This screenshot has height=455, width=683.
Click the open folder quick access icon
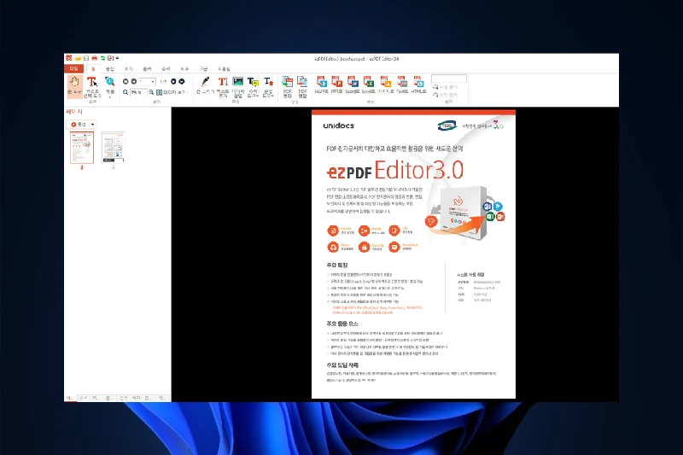tap(78, 58)
